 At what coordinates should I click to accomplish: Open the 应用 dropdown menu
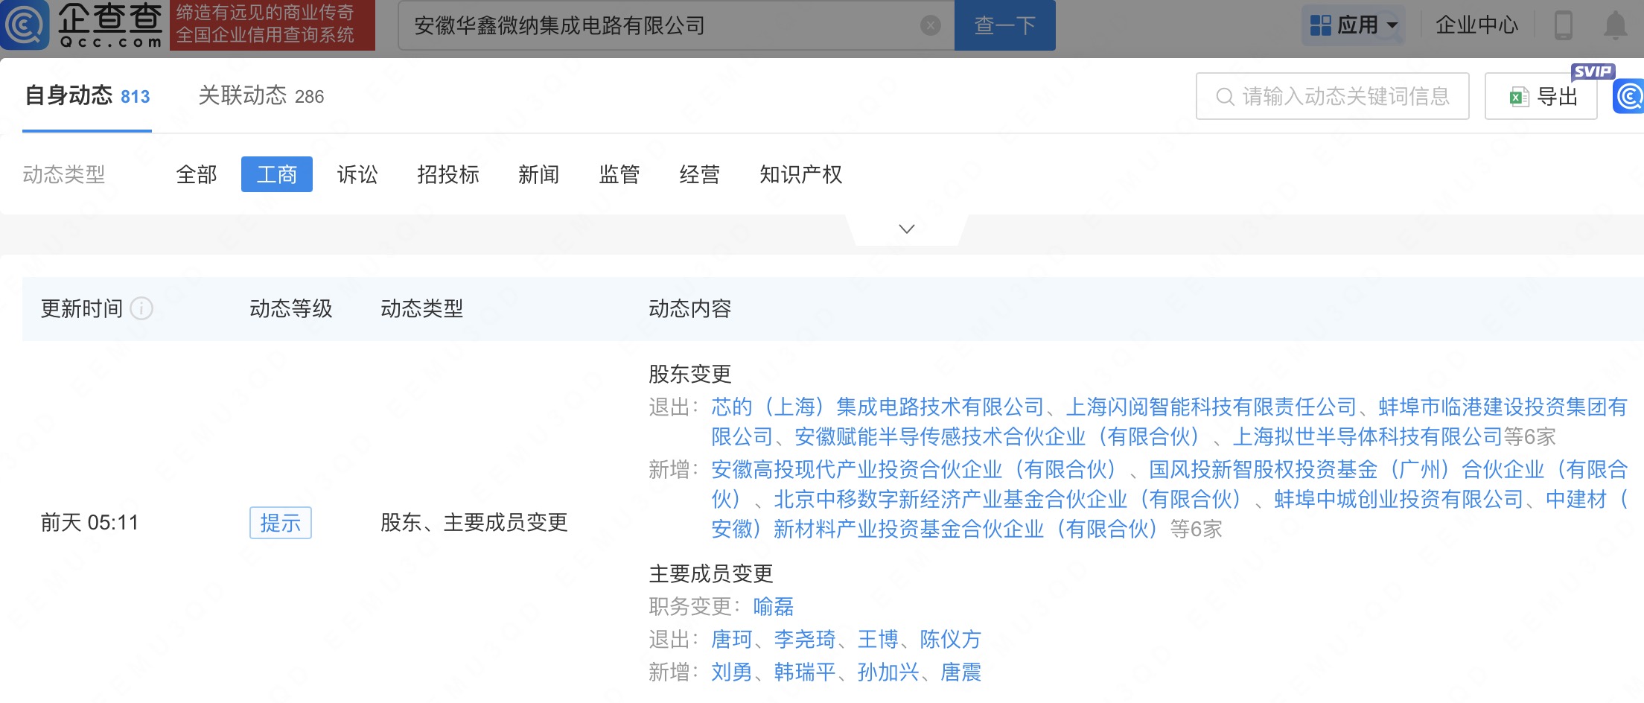(1353, 25)
